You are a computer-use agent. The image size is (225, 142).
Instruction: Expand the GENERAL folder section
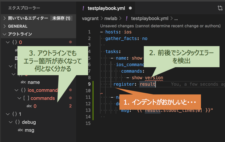pyautogui.click(x=5, y=26)
